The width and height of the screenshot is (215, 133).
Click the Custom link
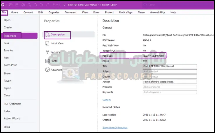(106, 100)
